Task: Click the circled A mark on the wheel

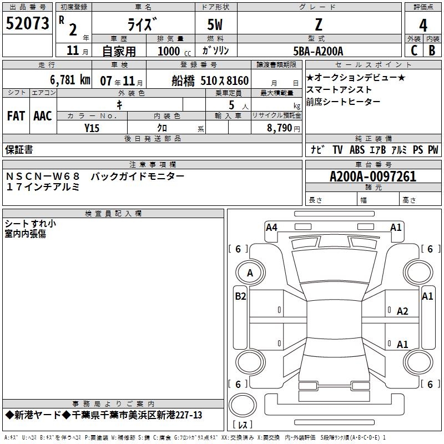Action: click(x=250, y=273)
